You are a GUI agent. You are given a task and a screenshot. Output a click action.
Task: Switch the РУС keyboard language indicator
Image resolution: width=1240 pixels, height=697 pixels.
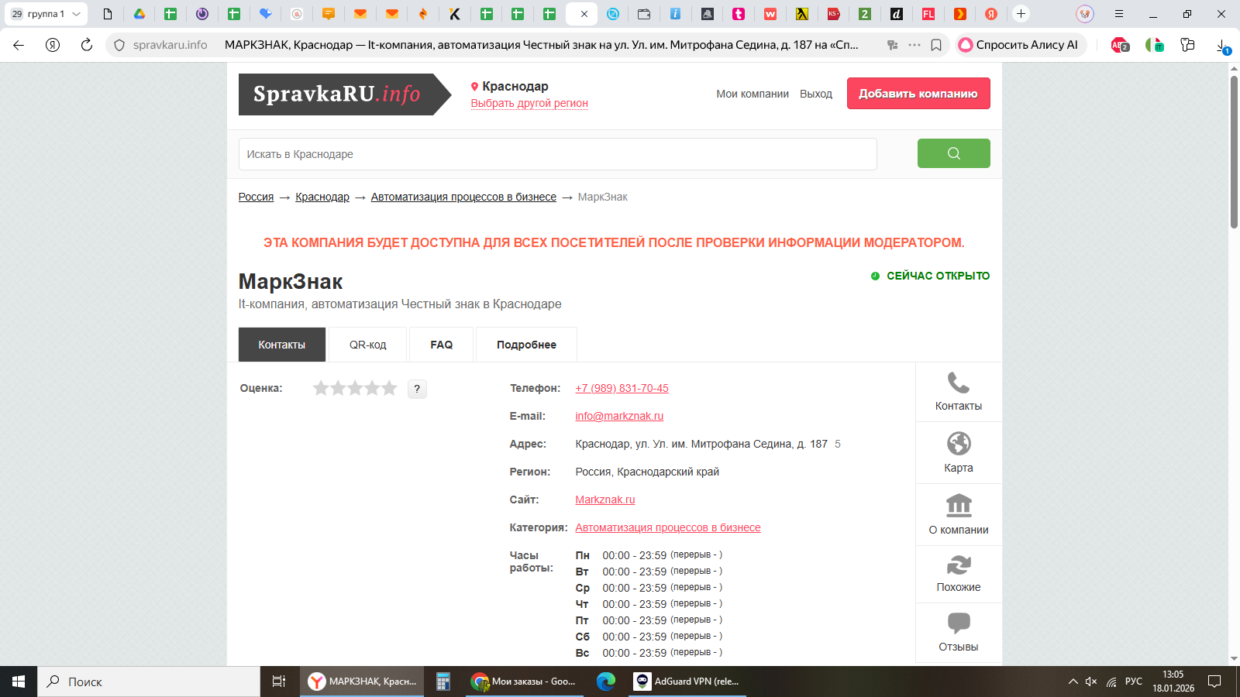(1134, 682)
